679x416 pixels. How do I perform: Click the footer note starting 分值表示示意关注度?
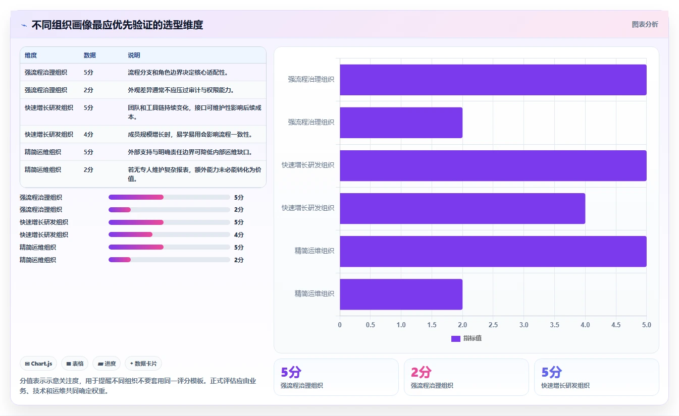click(138, 386)
